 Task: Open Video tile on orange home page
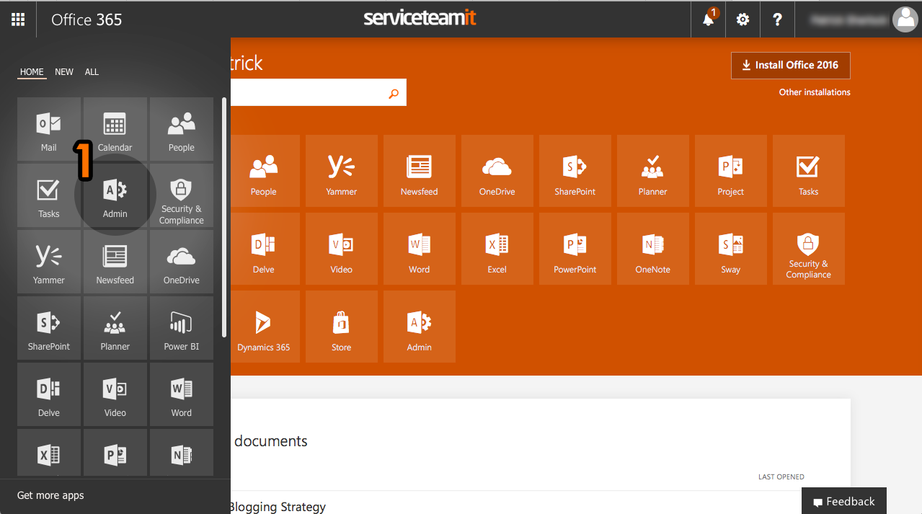pos(342,249)
